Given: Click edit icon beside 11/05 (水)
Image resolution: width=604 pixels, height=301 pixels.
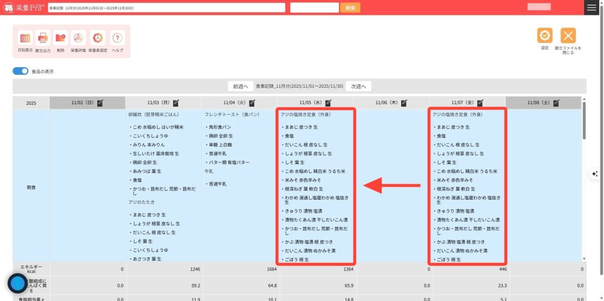Looking at the screenshot, I should pos(327,102).
